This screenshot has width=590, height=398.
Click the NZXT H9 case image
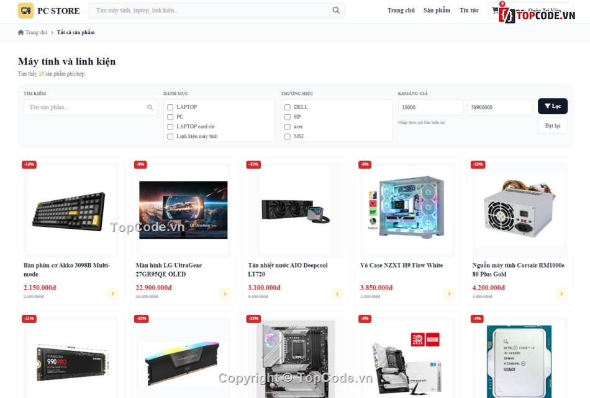[407, 210]
